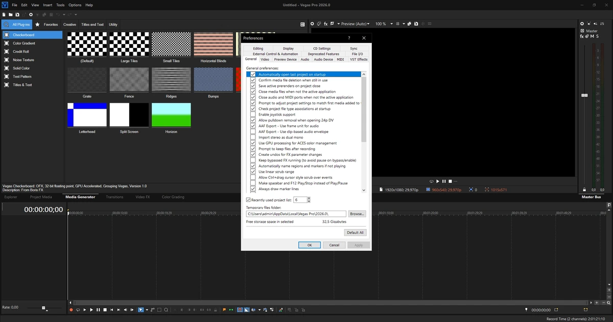Switch thumbnail view mode in Media Generator
The width and height of the screenshot is (613, 322).
[x=302, y=24]
